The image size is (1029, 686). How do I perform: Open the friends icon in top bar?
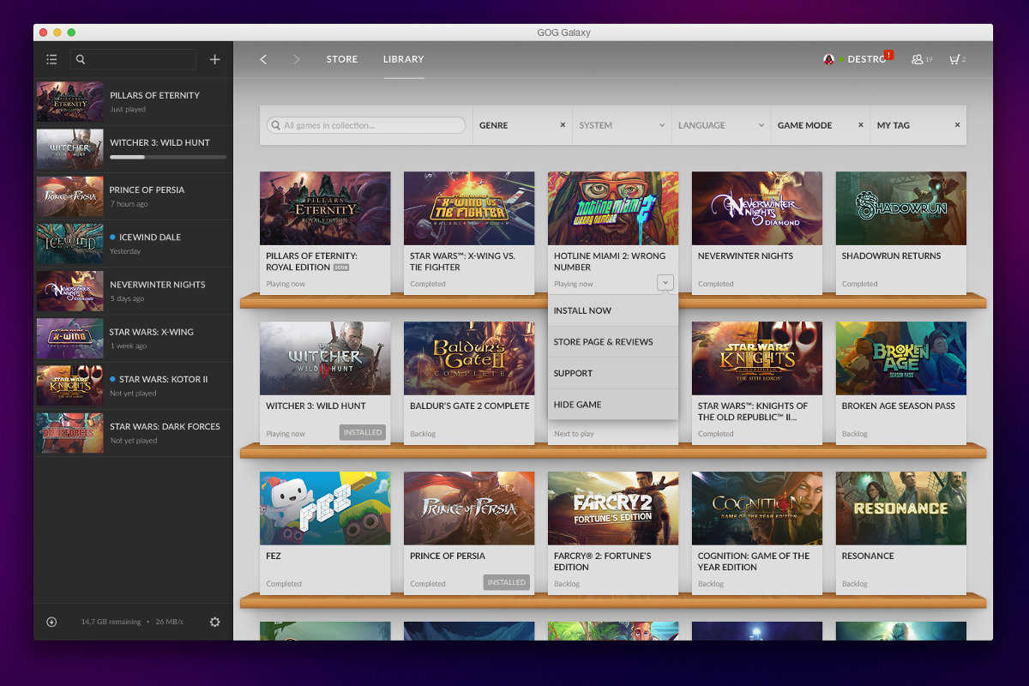tap(918, 60)
